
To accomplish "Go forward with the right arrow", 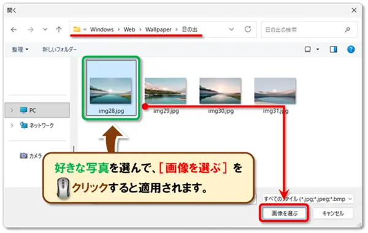I will pos(30,29).
